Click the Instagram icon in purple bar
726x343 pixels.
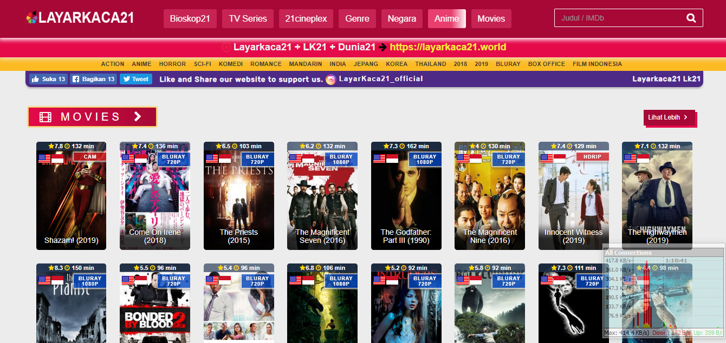tap(330, 79)
